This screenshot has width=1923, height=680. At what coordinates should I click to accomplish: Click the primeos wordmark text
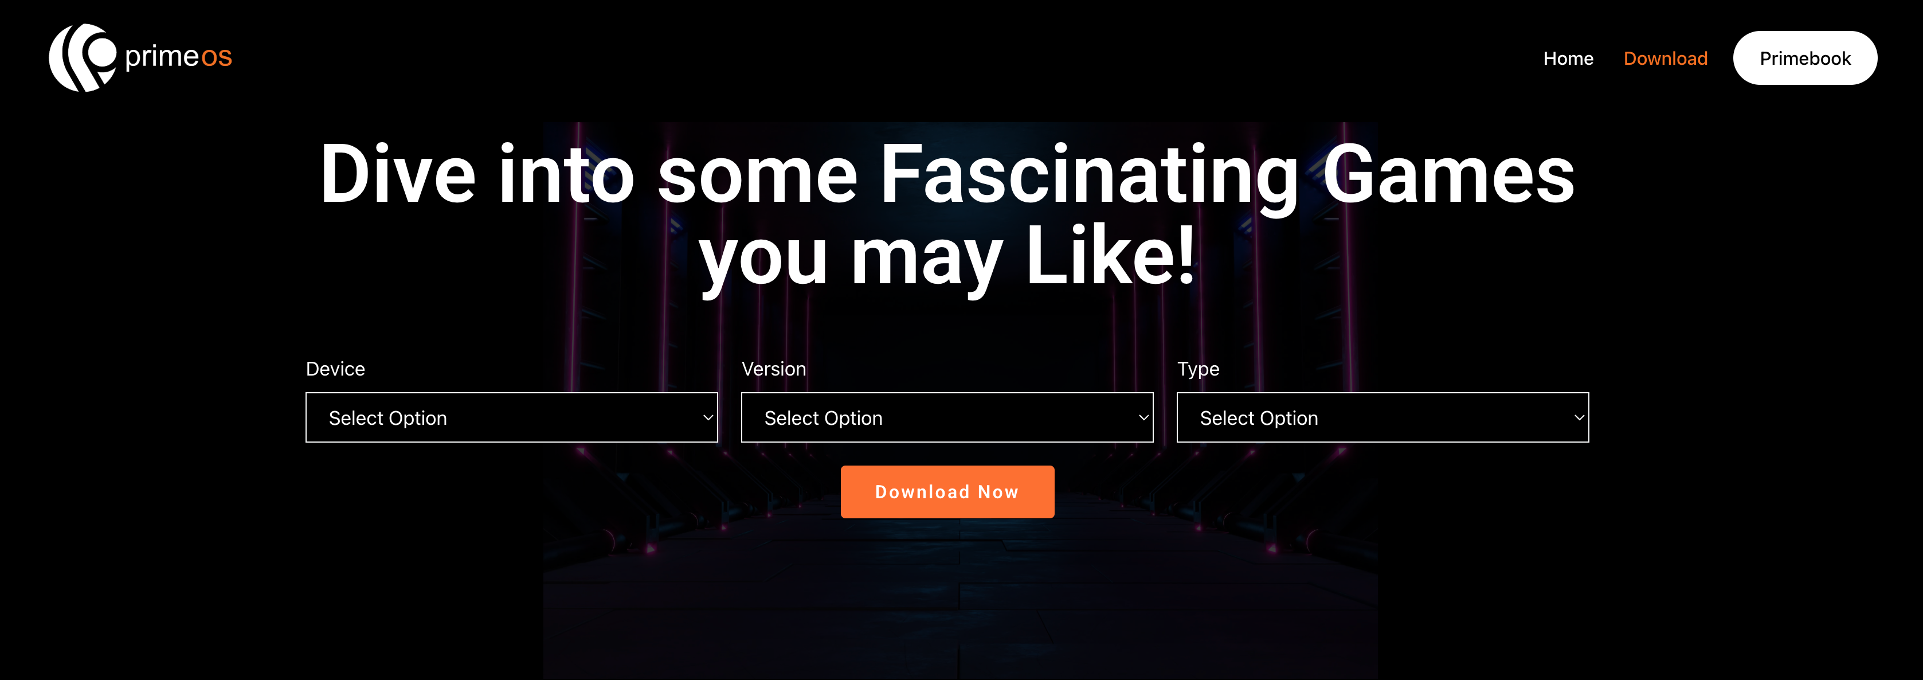[178, 57]
